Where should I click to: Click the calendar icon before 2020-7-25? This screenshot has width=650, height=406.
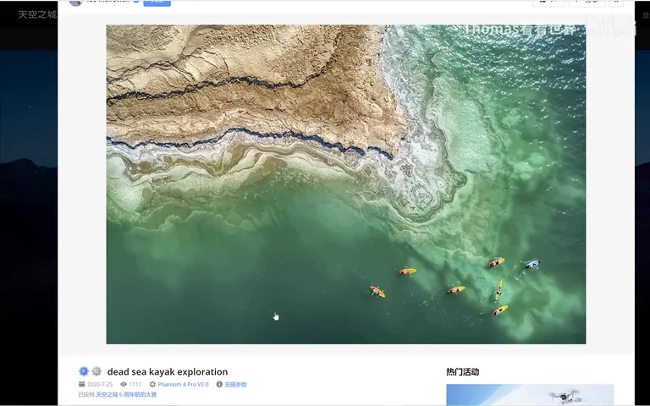[x=81, y=385]
